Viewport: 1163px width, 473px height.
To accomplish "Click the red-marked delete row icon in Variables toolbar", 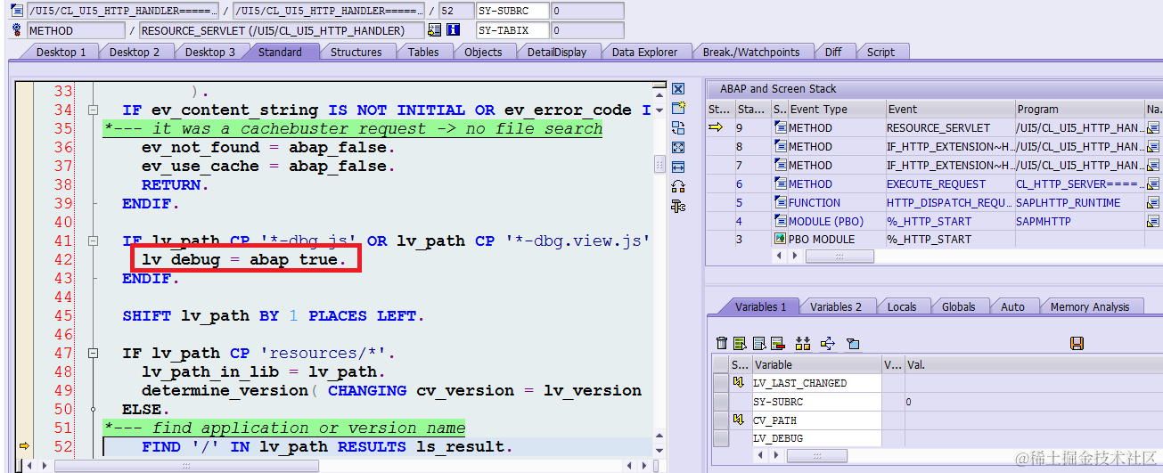I will tap(777, 344).
